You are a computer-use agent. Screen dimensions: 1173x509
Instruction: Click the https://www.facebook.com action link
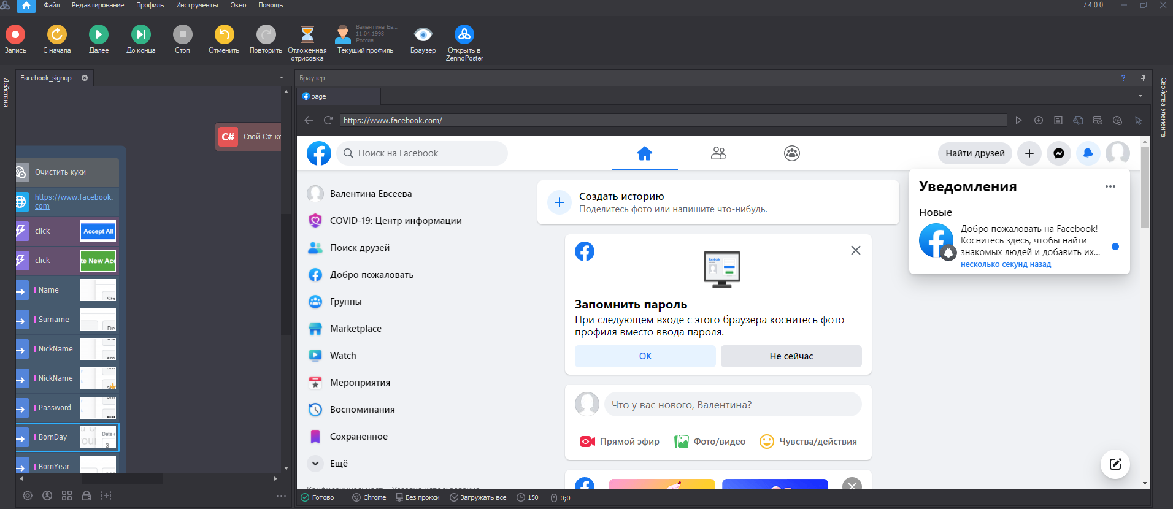[74, 201]
